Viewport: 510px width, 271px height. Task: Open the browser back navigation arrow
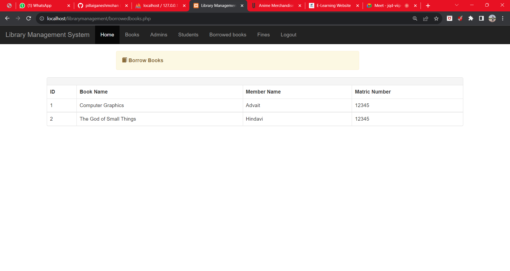[x=7, y=18]
